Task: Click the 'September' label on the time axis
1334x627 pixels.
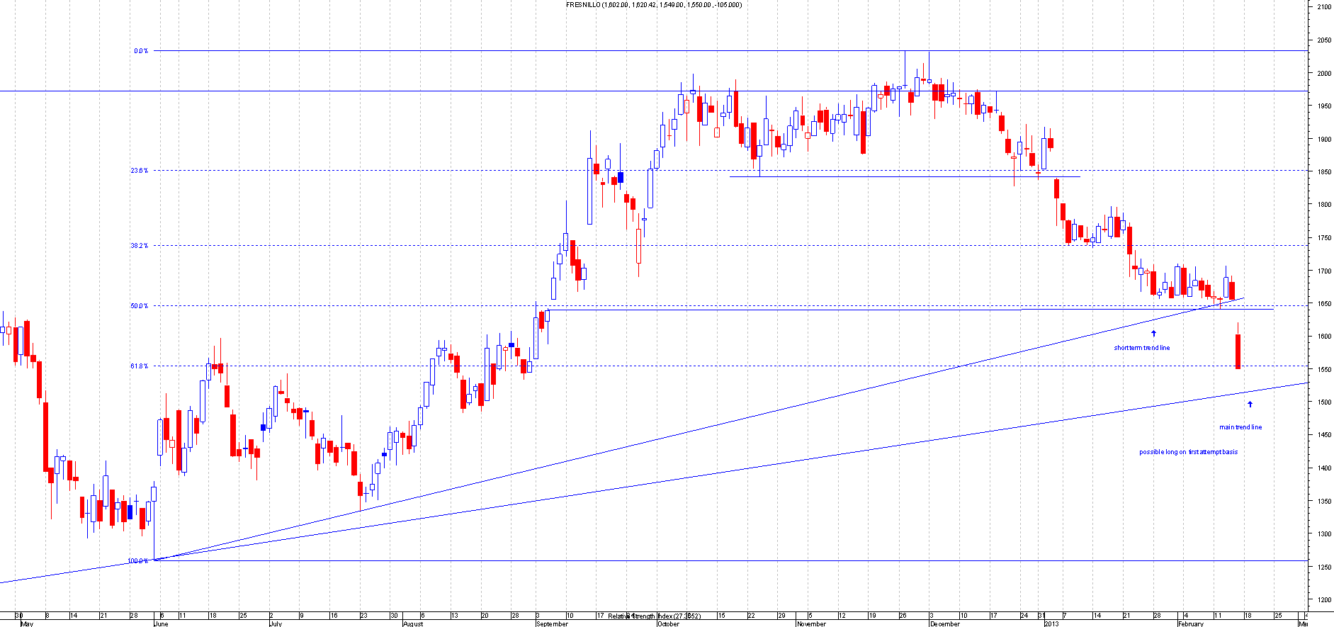Action: click(552, 624)
